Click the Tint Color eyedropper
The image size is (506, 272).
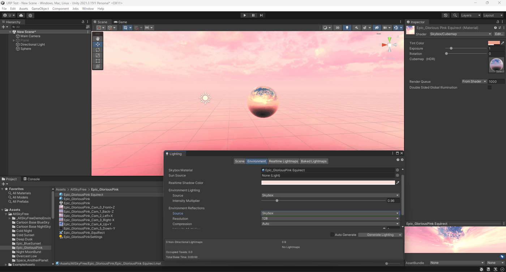[502, 43]
